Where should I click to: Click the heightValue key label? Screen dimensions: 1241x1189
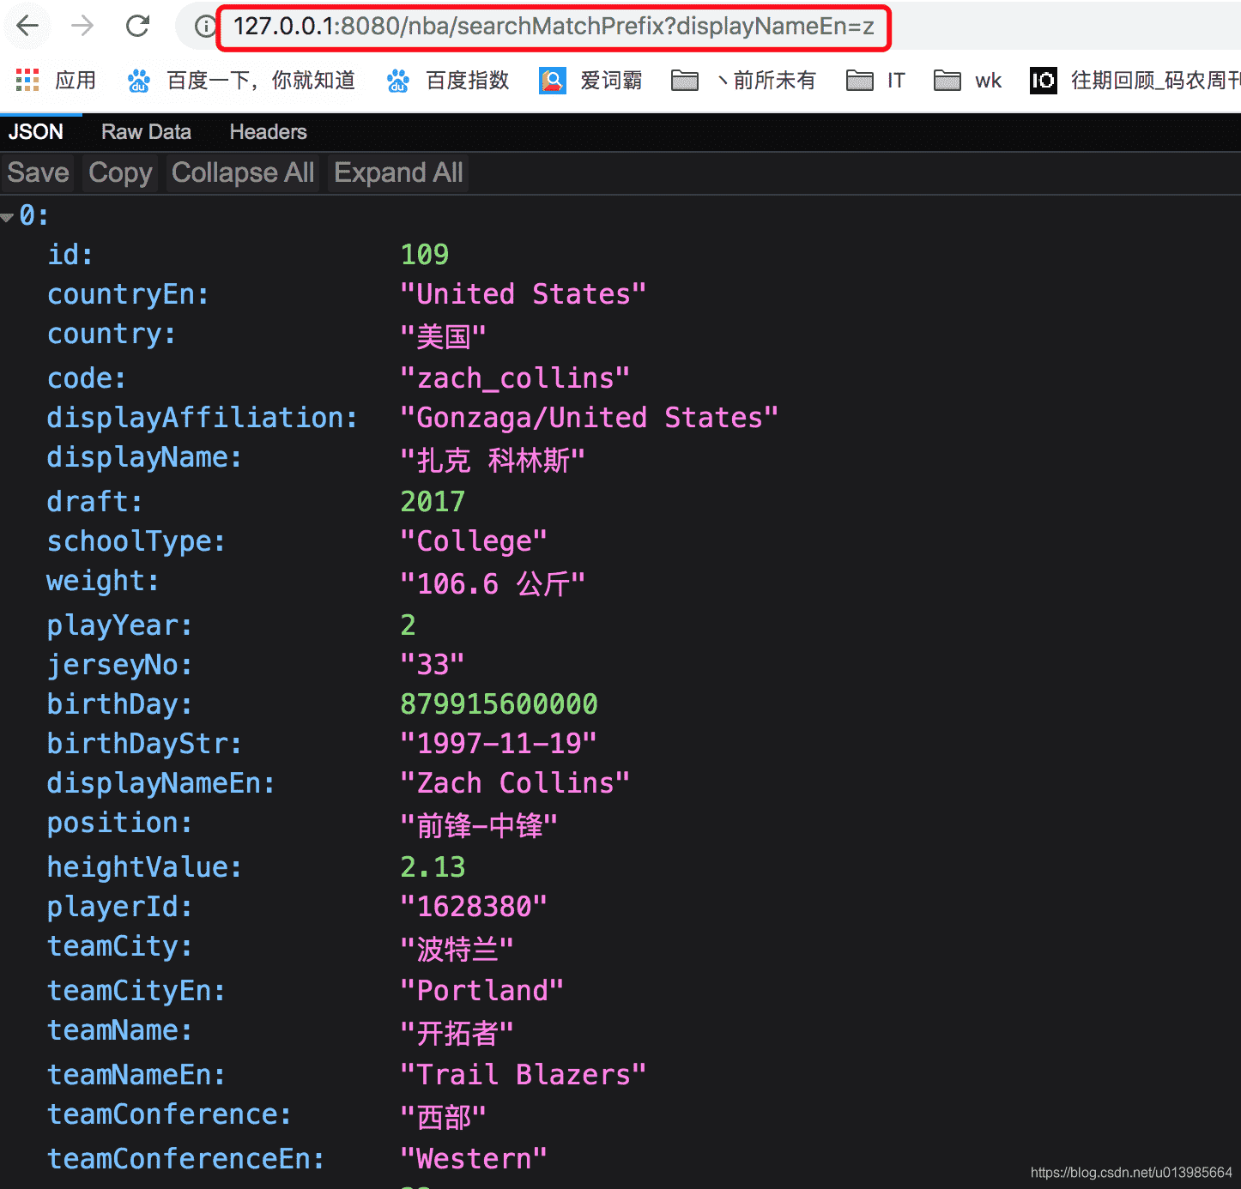(144, 867)
